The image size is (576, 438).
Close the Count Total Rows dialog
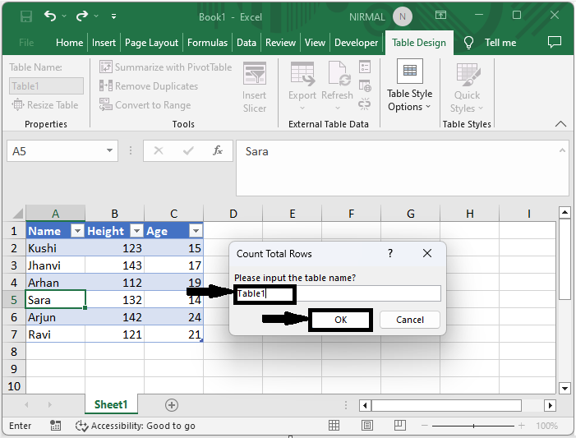click(x=426, y=253)
